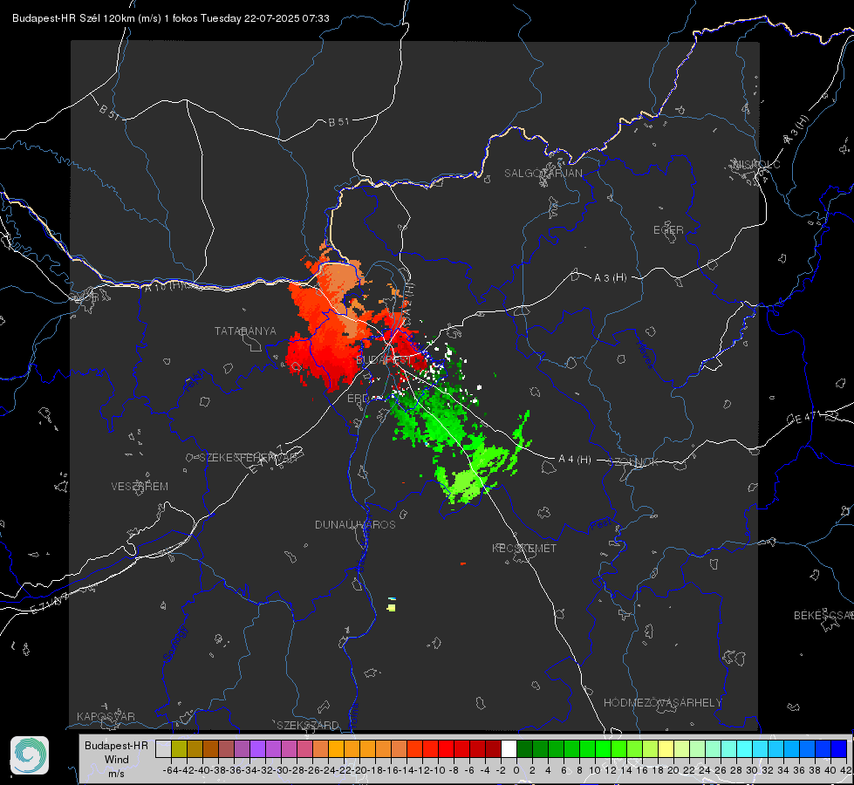Click the city label 'KECSKEMÉT'

click(x=524, y=548)
